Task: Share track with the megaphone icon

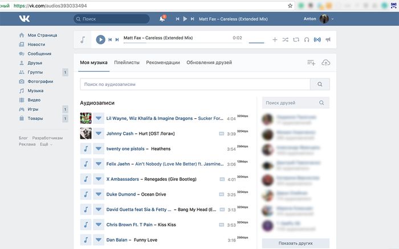Action: tap(328, 40)
